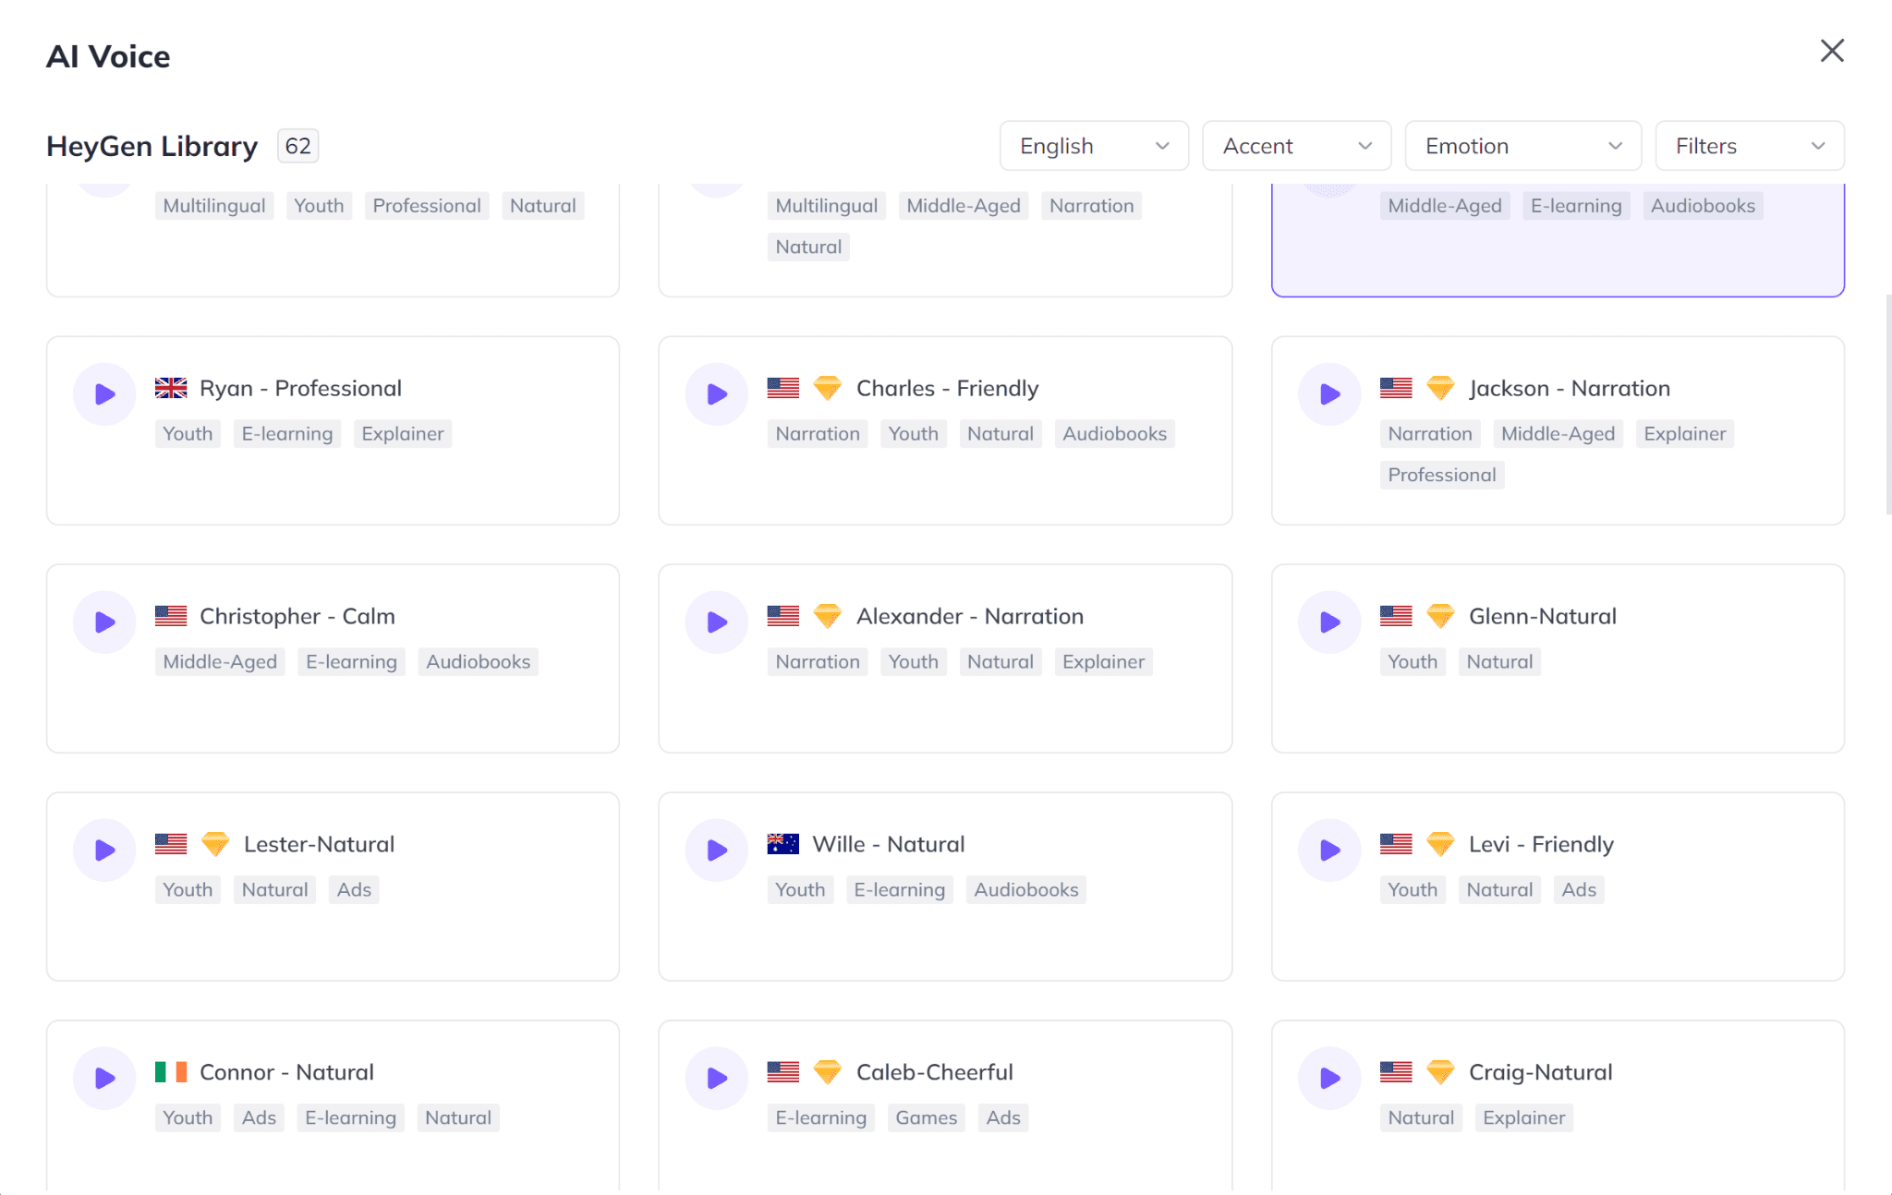Expand the Filters dropdown

coord(1750,146)
